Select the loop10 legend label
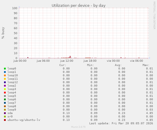The width and height of the screenshot is (157, 130). (x=13, y=75)
